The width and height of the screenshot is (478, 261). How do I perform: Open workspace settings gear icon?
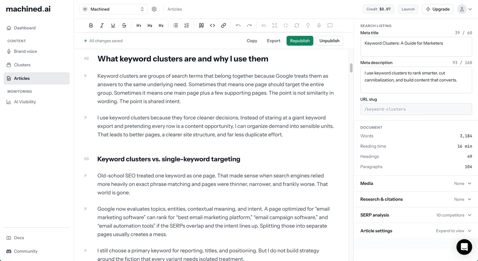tap(154, 9)
